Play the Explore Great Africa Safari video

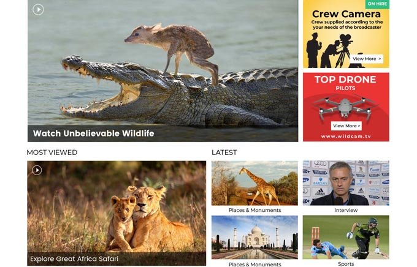click(37, 170)
